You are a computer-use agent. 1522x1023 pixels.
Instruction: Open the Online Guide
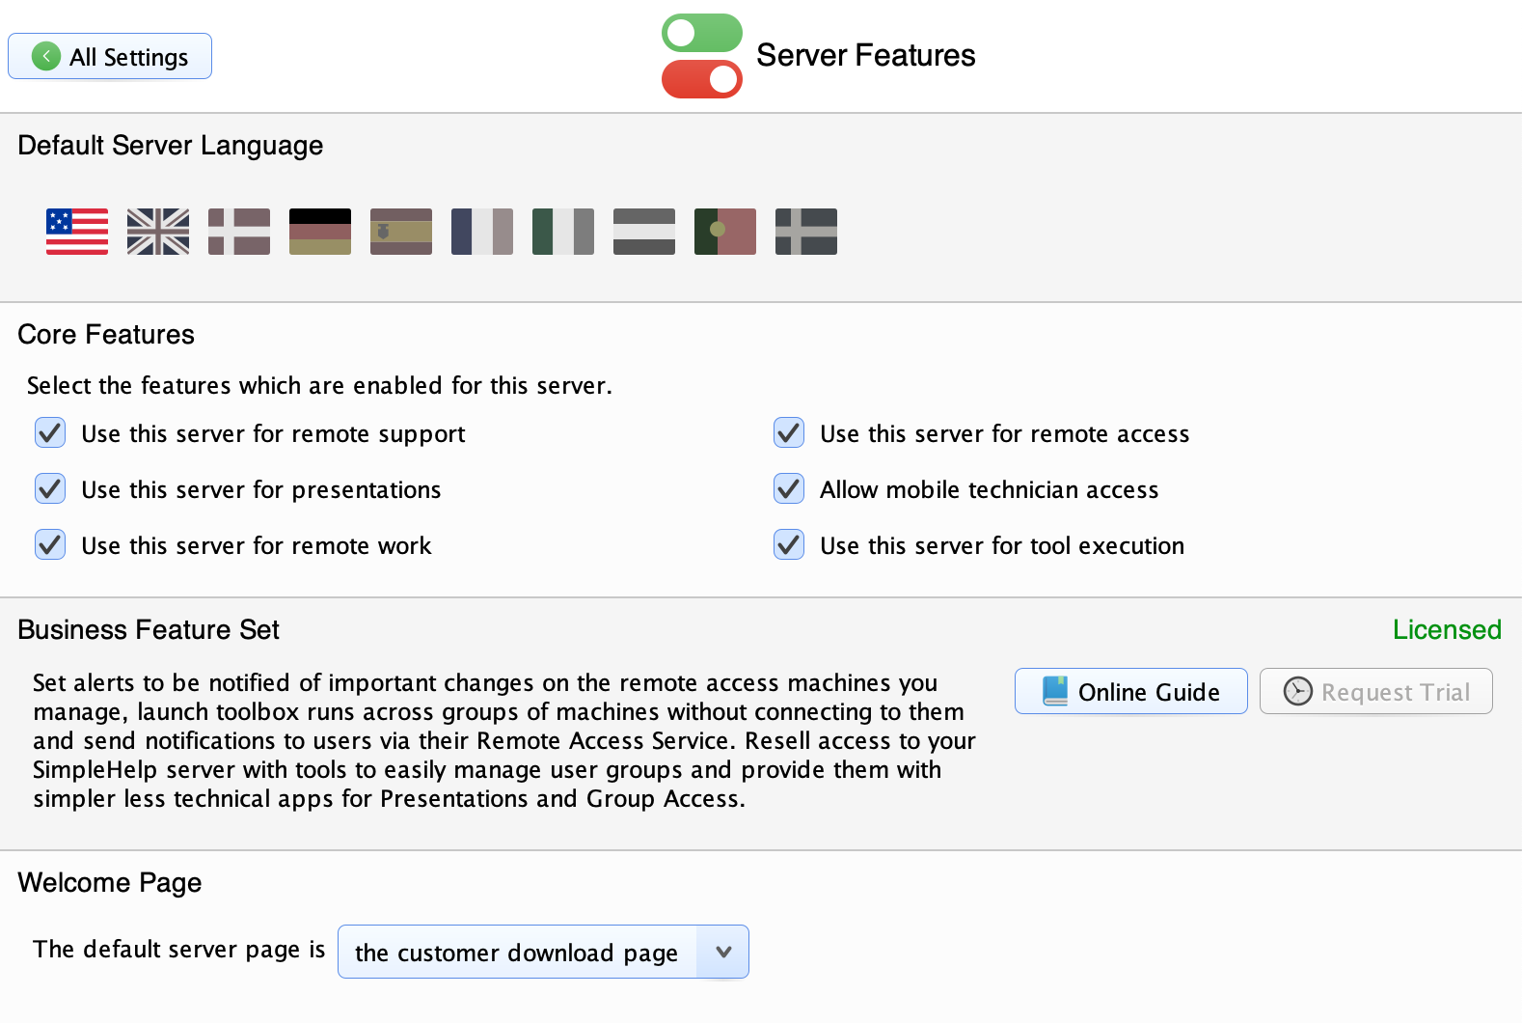[1131, 691]
